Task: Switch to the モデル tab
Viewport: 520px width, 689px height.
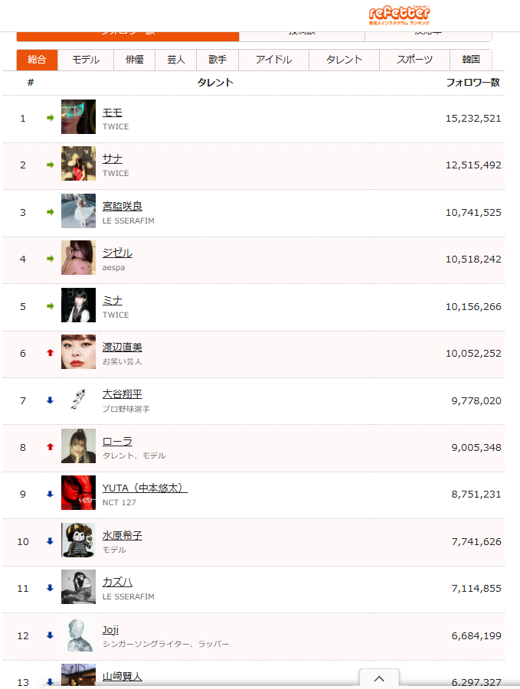Action: 86,60
